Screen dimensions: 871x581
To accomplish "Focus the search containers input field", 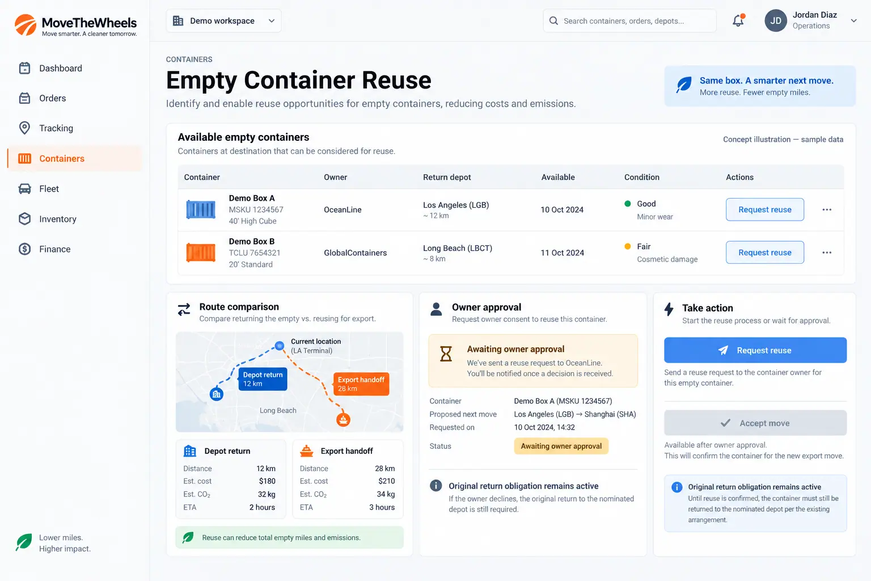I will [x=629, y=21].
